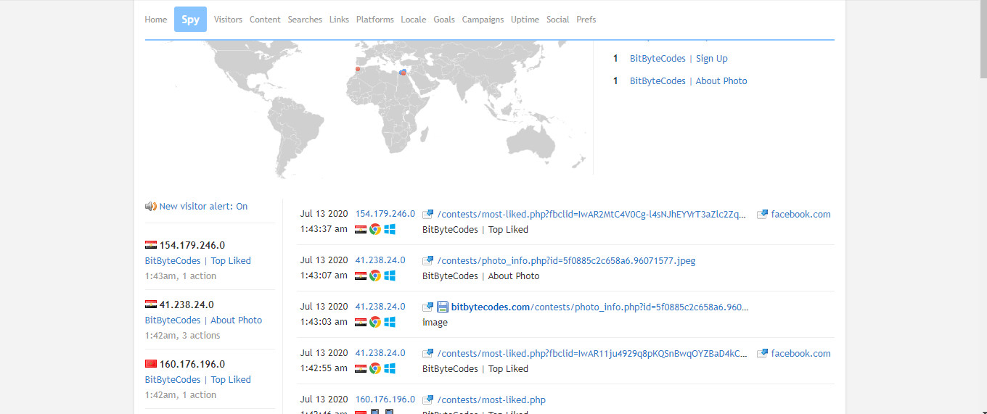The height and width of the screenshot is (414, 987).
Task: Go to the Home tab
Action: [x=156, y=20]
